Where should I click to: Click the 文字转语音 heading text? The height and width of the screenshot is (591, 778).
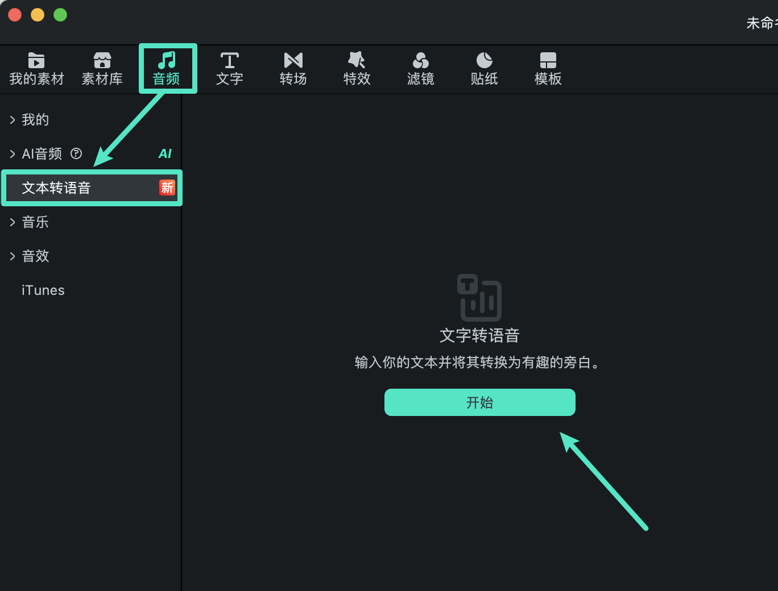(x=479, y=335)
